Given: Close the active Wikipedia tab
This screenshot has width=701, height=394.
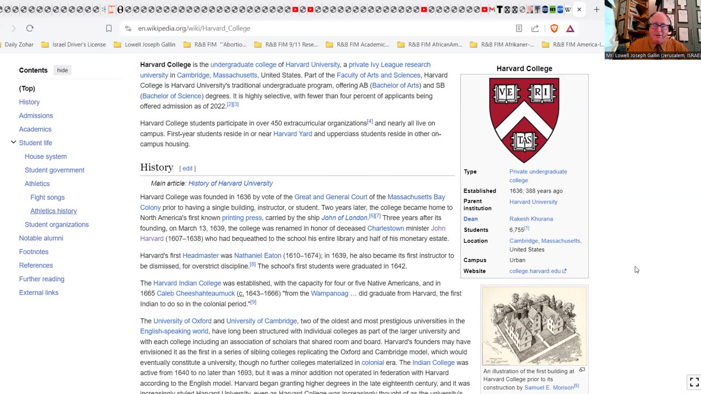Looking at the screenshot, I should pos(579,9).
